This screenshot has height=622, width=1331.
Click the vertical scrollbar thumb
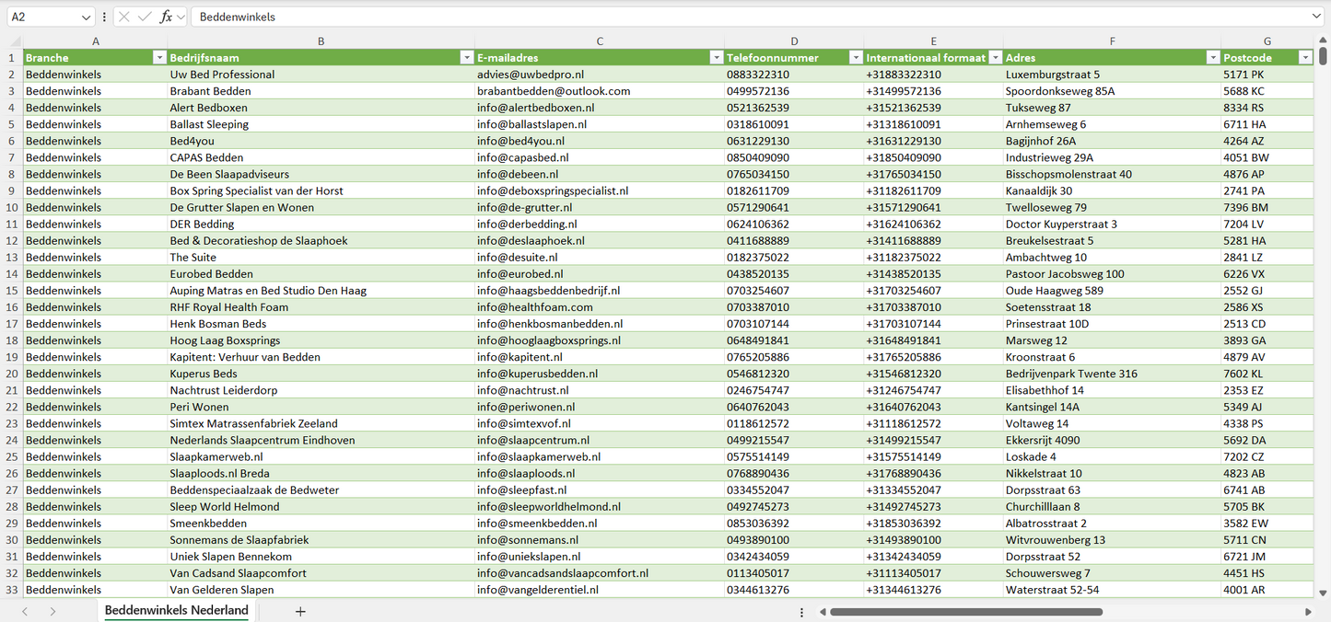coord(1324,57)
